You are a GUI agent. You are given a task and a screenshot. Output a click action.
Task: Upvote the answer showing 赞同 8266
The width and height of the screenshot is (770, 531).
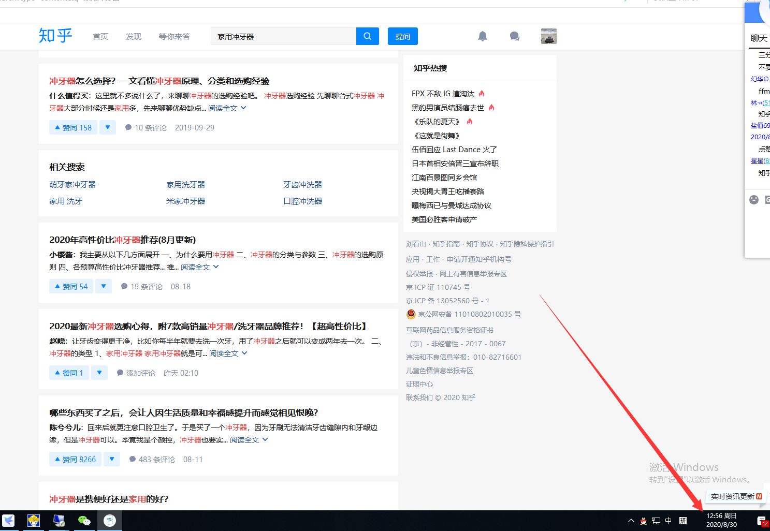[75, 459]
